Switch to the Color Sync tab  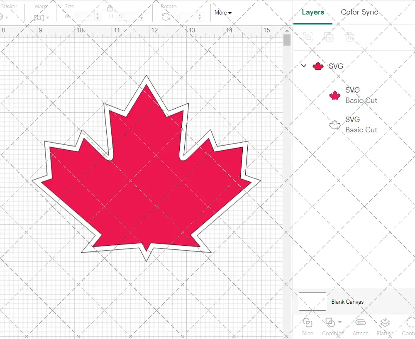click(359, 12)
